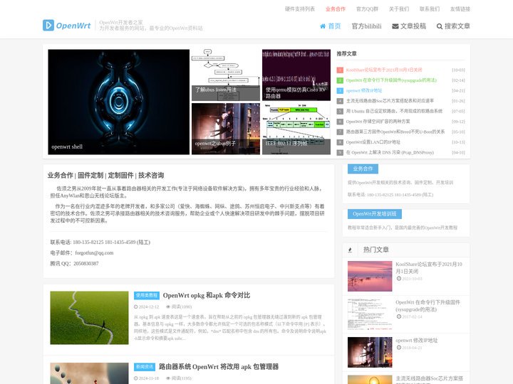Open 在 OpenWrt 上解决 DNS 污染 link
Image resolution: width=513 pixels, height=384 pixels.
coord(390,152)
